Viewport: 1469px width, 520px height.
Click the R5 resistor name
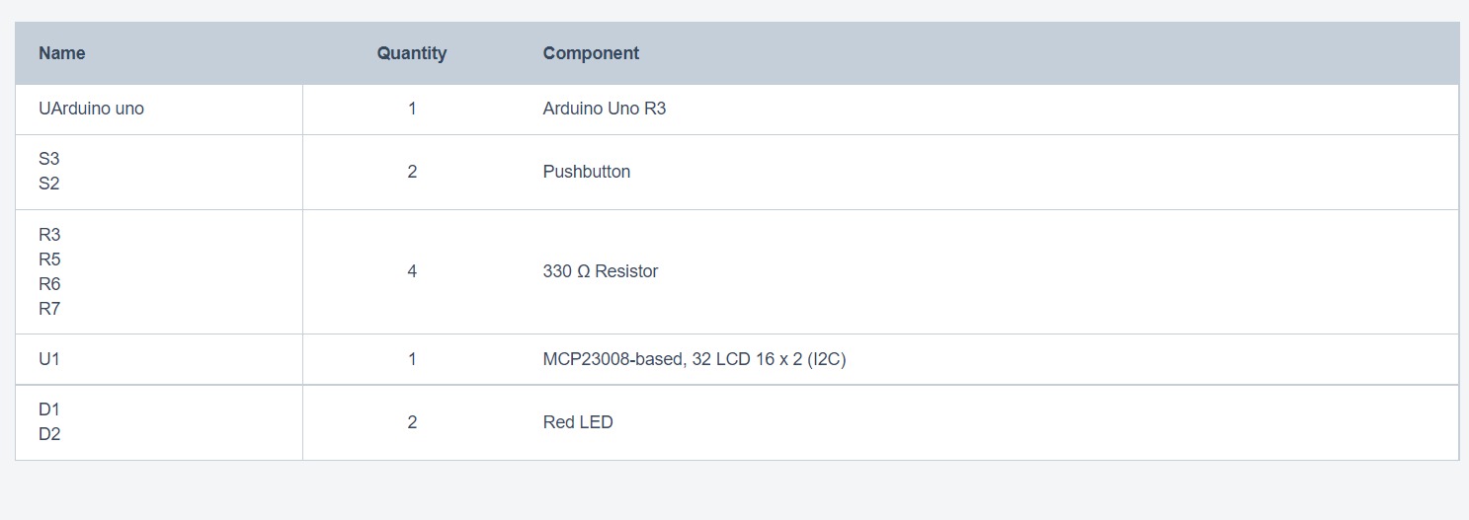[49, 260]
